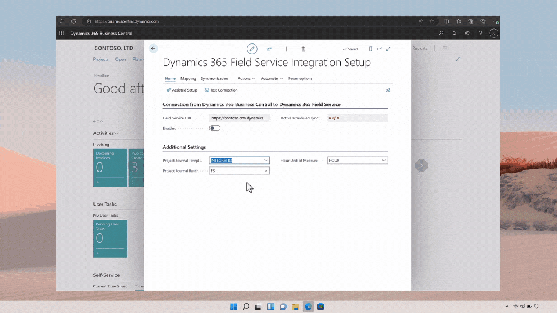Switch to the Mapping tab
This screenshot has height=313, width=557.
click(188, 78)
